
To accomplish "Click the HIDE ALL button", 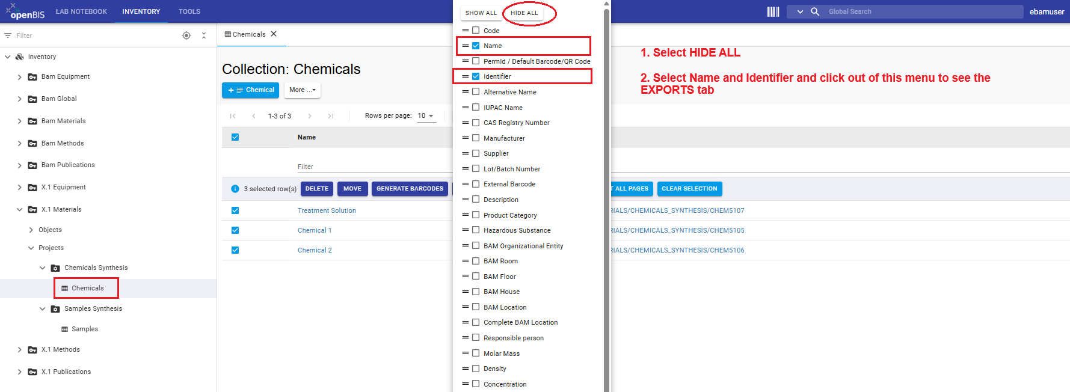I will (524, 13).
